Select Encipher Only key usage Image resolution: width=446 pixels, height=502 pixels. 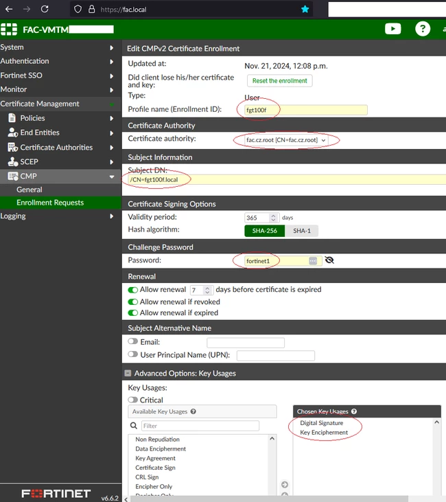pos(154,486)
